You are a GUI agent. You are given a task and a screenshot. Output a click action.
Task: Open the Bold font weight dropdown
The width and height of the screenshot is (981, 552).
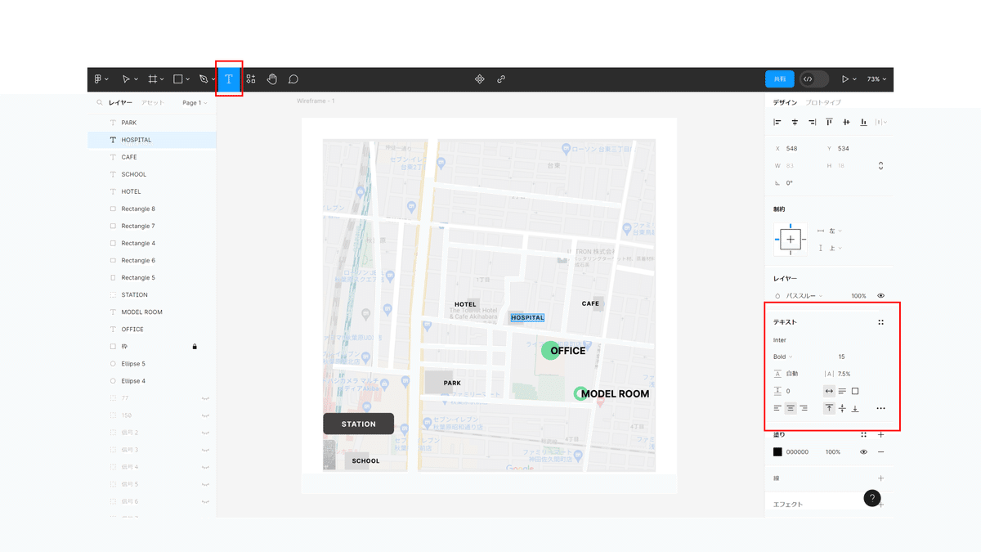click(783, 357)
